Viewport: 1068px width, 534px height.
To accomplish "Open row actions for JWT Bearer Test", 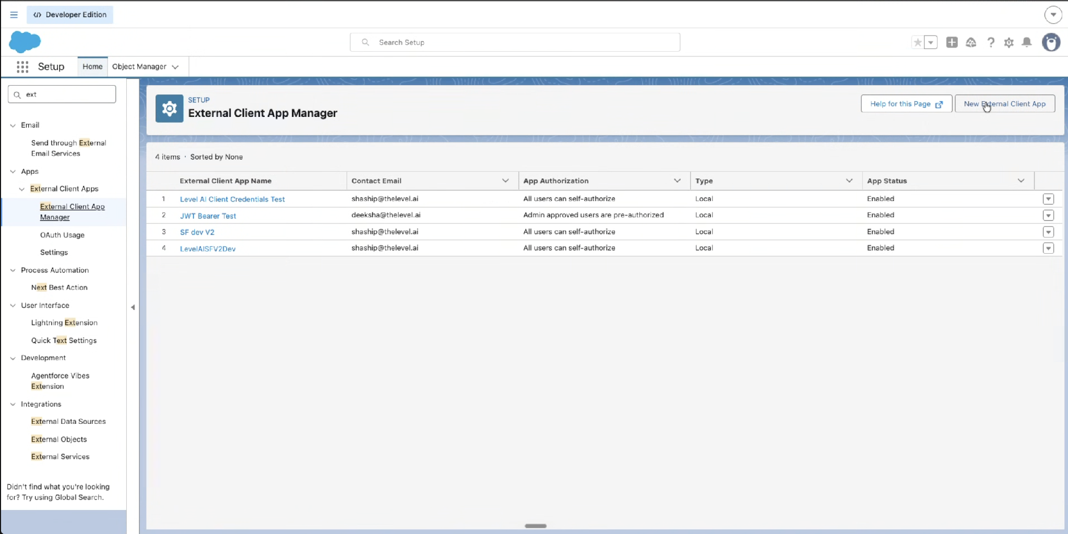I will tap(1048, 215).
